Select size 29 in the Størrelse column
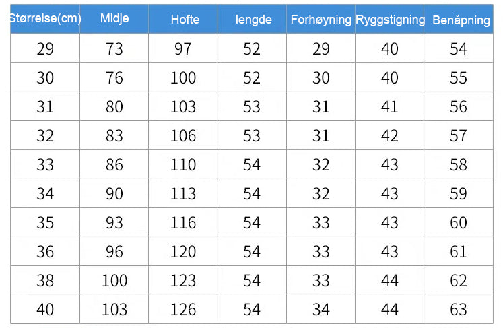503x328 pixels. (45, 49)
